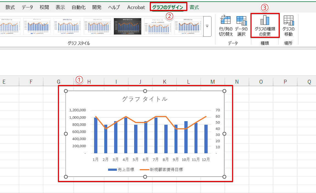
Task: Click the chart's top-right resize handle
Action: point(224,91)
